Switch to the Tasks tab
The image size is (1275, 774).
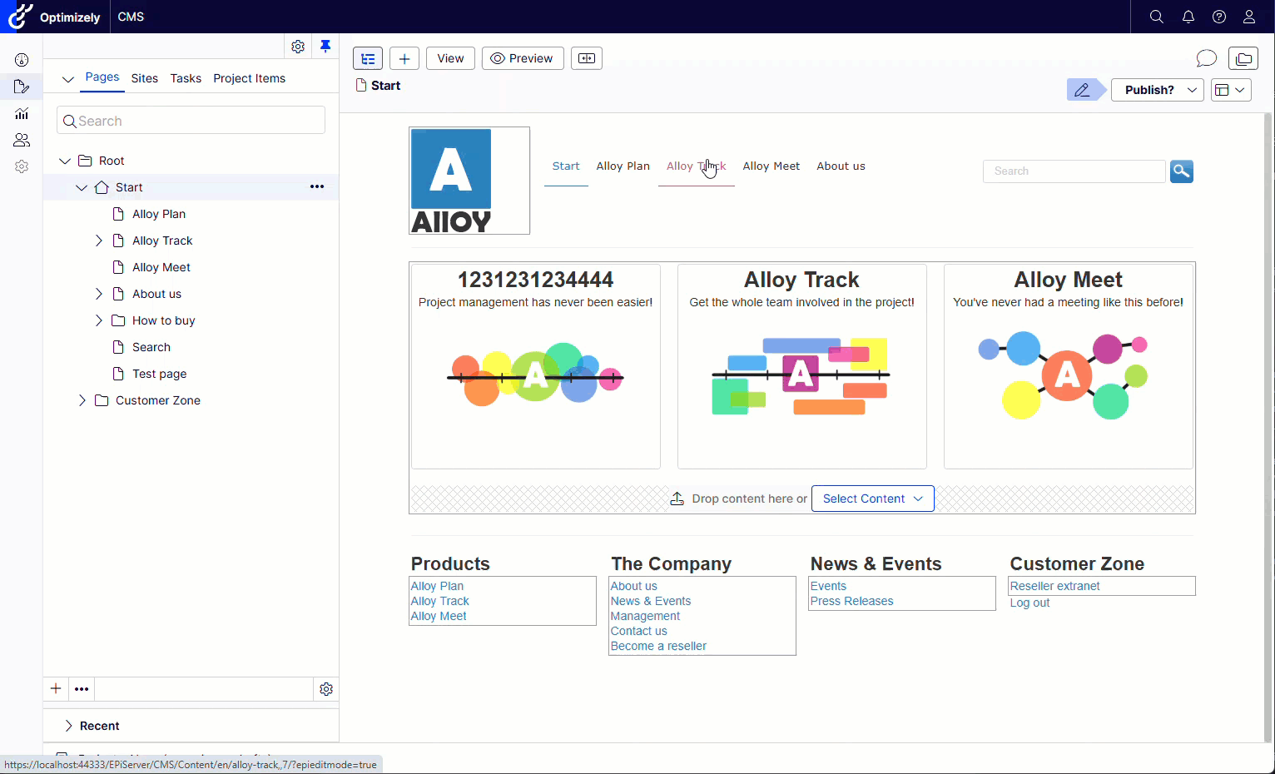click(186, 78)
